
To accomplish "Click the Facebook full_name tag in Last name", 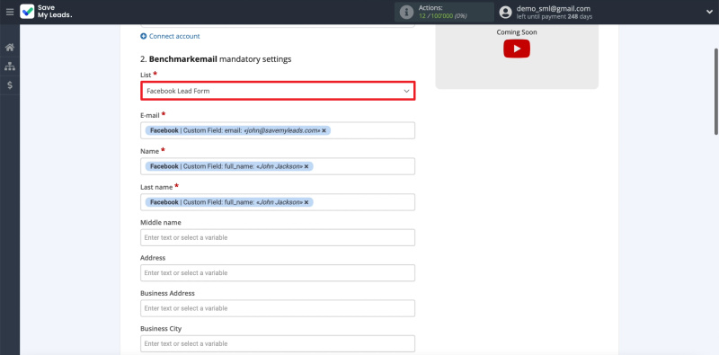I will click(229, 202).
